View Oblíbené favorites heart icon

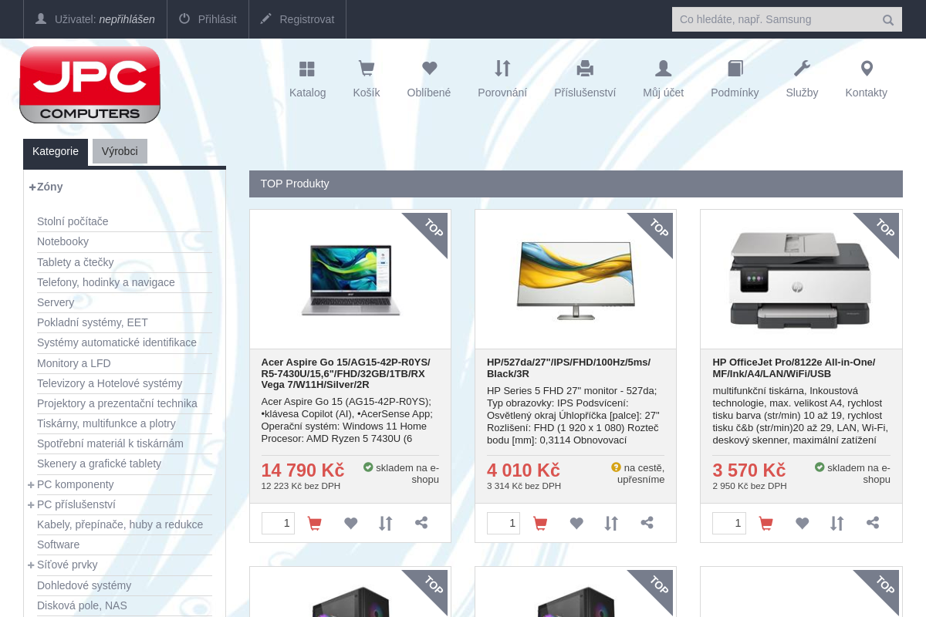pos(429,69)
